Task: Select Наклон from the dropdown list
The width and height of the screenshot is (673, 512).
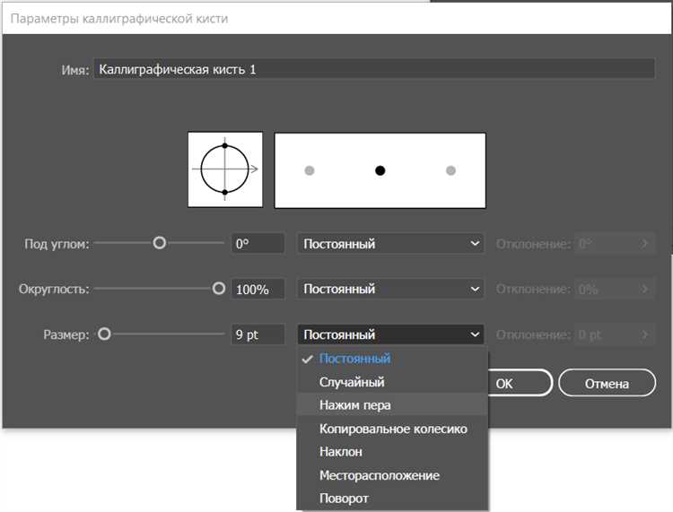Action: click(x=341, y=452)
